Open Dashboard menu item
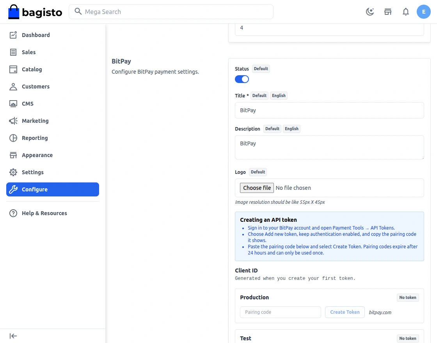 [53, 35]
